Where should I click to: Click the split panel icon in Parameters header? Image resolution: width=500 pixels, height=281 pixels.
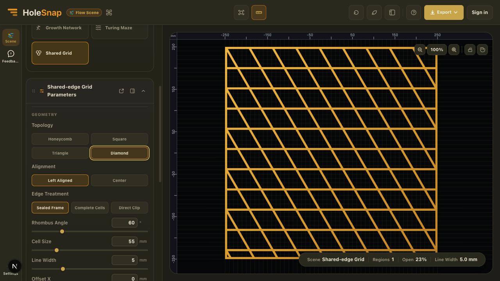(132, 91)
